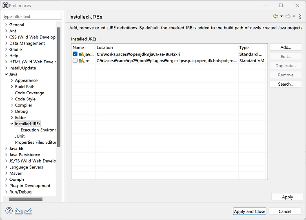Expand the Maven tree node
The width and height of the screenshot is (306, 220).
[x=6, y=173]
